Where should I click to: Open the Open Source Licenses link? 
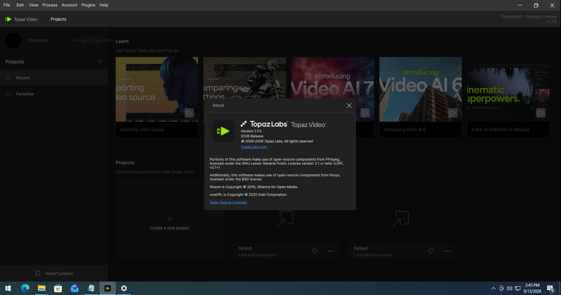coord(228,202)
